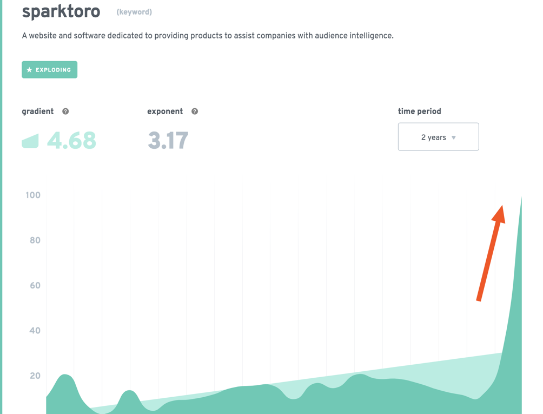This screenshot has height=414, width=543.
Task: Open the exponent help question-mark icon
Action: pyautogui.click(x=195, y=111)
